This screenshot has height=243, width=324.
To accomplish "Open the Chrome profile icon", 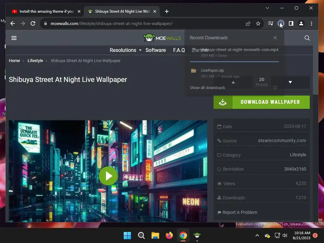I will pos(301,23).
